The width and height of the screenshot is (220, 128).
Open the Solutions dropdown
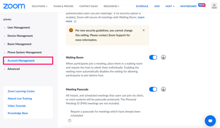(40, 6)
